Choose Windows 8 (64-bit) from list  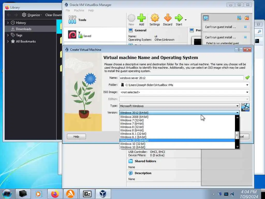177,130
